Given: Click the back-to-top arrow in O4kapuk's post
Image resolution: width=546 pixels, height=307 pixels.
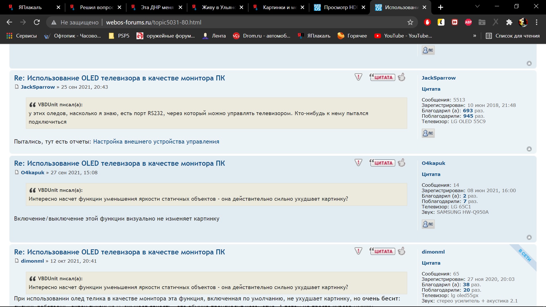Looking at the screenshot, I should [x=529, y=237].
